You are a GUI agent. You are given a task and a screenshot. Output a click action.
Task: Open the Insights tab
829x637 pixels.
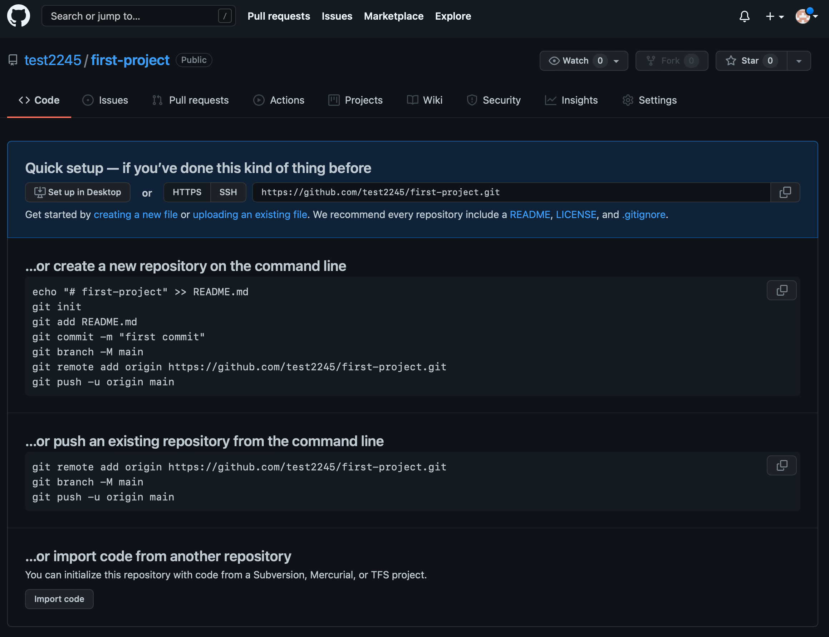pyautogui.click(x=572, y=100)
